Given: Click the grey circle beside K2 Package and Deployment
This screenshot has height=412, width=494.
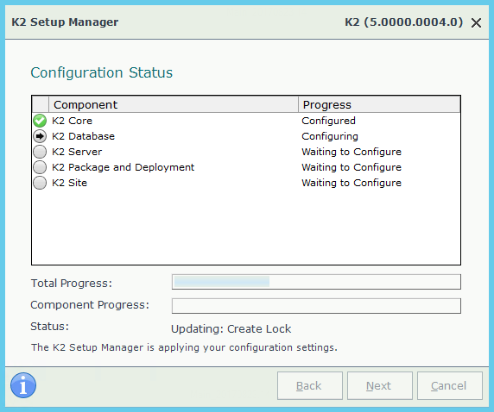Looking at the screenshot, I should (x=40, y=167).
